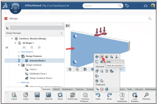Switch to the Features tab
Screen dimensions: 157x104
coord(79,89)
